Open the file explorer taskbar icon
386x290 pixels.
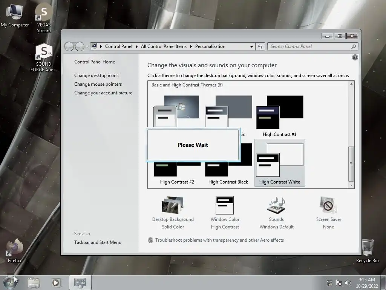[34, 282]
